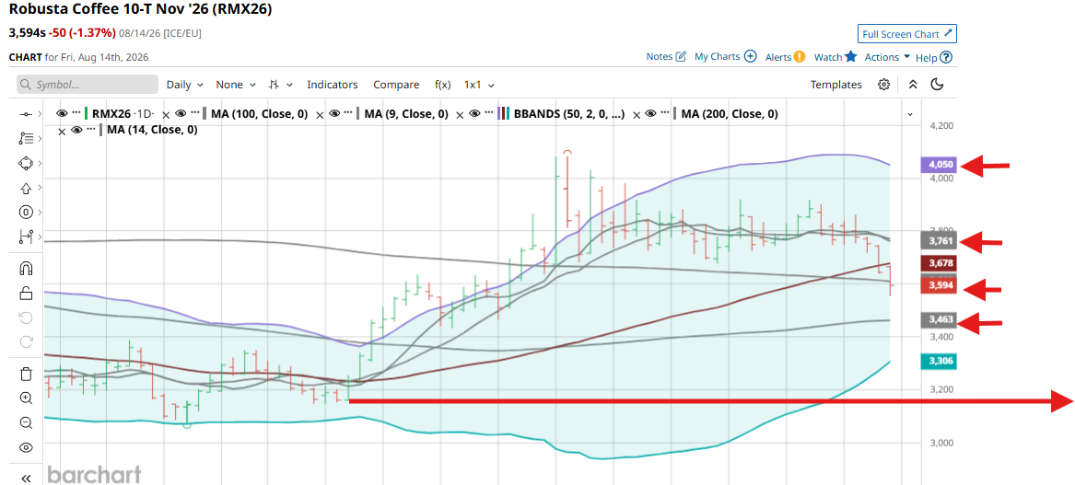Viewport: 1075px width, 485px height.
Task: Enable magnet snap mode
Action: [26, 268]
